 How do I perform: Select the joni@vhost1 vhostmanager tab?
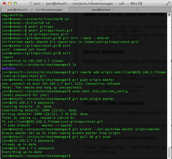pyautogui.click(x=35, y=10)
